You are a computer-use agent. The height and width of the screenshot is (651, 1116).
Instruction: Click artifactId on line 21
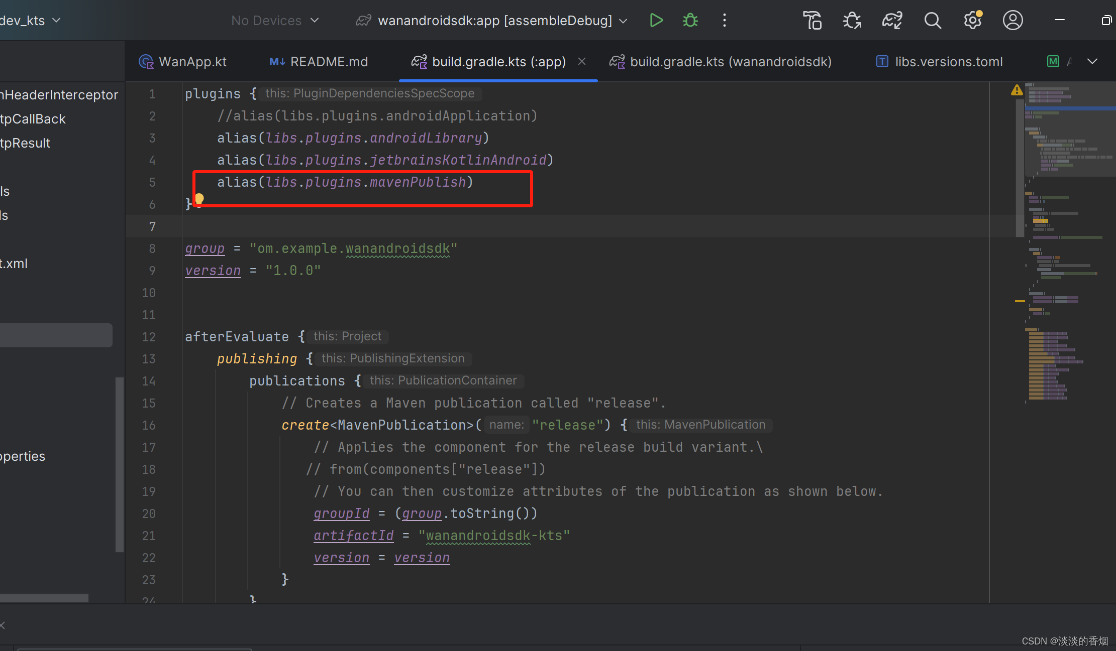pyautogui.click(x=353, y=536)
